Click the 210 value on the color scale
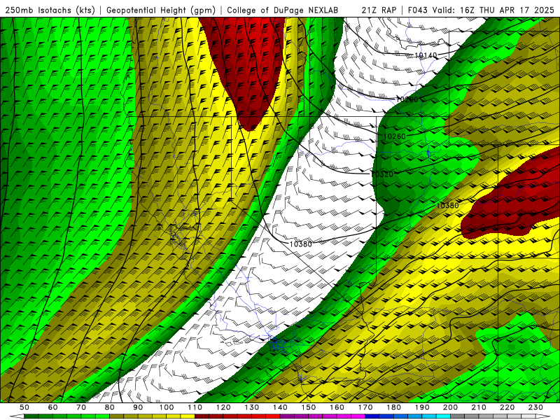This screenshot has height=420, width=560. [479, 407]
